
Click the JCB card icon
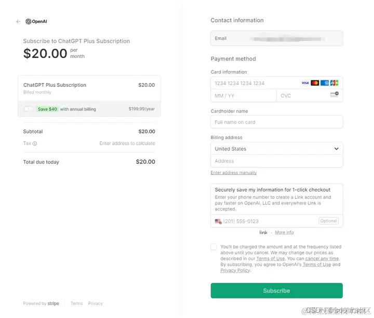334,83
